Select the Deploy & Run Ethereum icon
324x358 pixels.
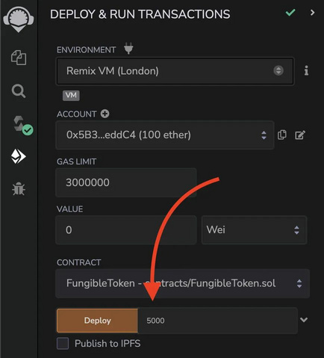[19, 156]
